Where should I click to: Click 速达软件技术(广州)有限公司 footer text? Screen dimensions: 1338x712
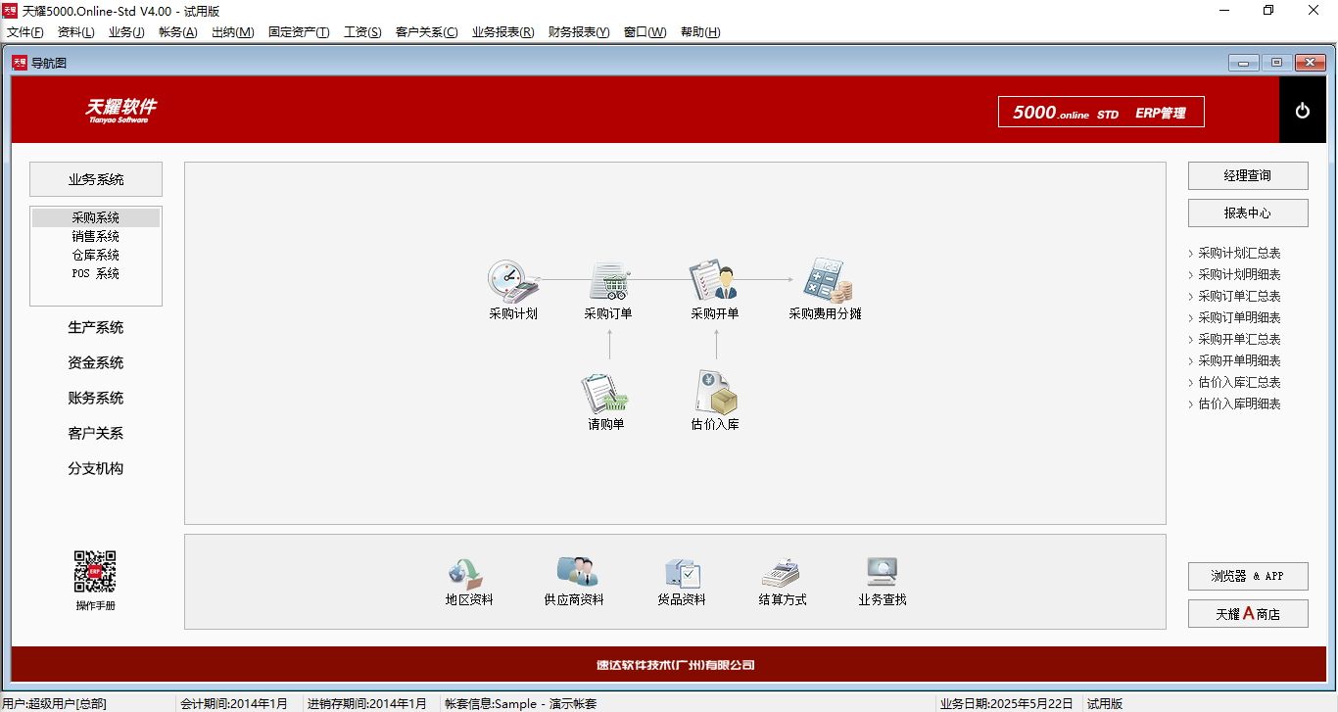click(676, 665)
